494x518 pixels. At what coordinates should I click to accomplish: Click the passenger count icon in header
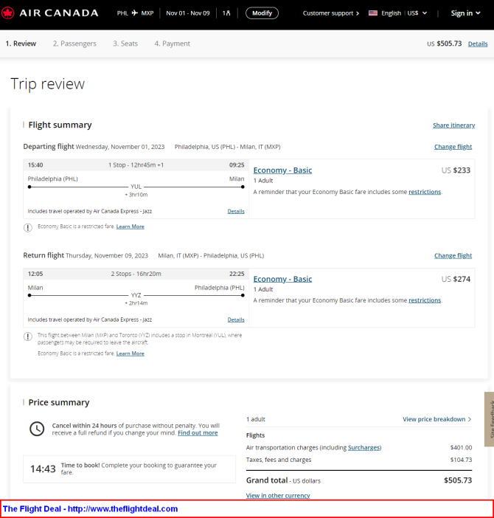coord(226,13)
